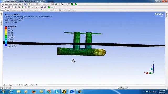The image size is (168, 94).
Task: Open File Explorer from the taskbar
Action: click(x=18, y=92)
